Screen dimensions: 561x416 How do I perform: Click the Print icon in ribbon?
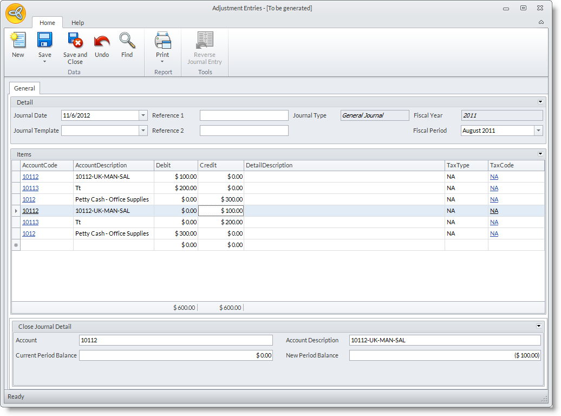pyautogui.click(x=162, y=41)
